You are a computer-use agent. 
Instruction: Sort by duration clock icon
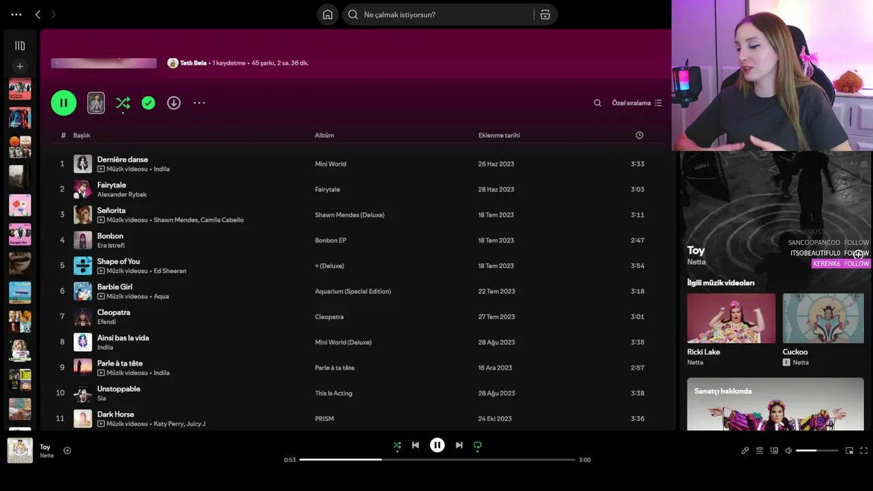click(x=639, y=135)
